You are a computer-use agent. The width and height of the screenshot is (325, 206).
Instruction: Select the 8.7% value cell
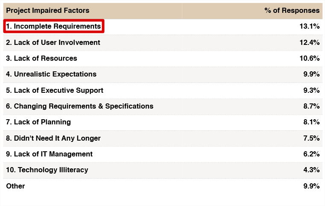(x=311, y=106)
